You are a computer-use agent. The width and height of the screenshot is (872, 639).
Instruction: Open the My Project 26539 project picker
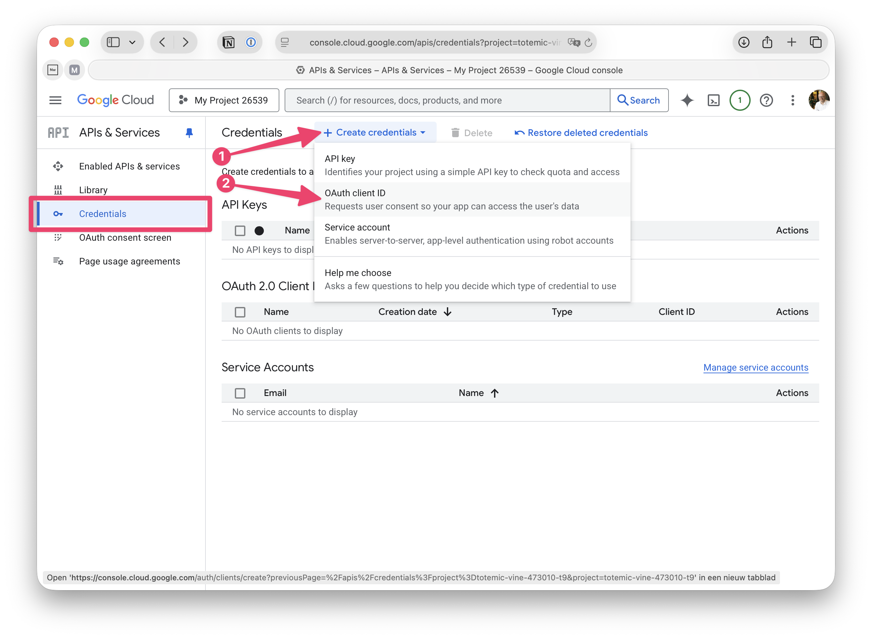224,100
